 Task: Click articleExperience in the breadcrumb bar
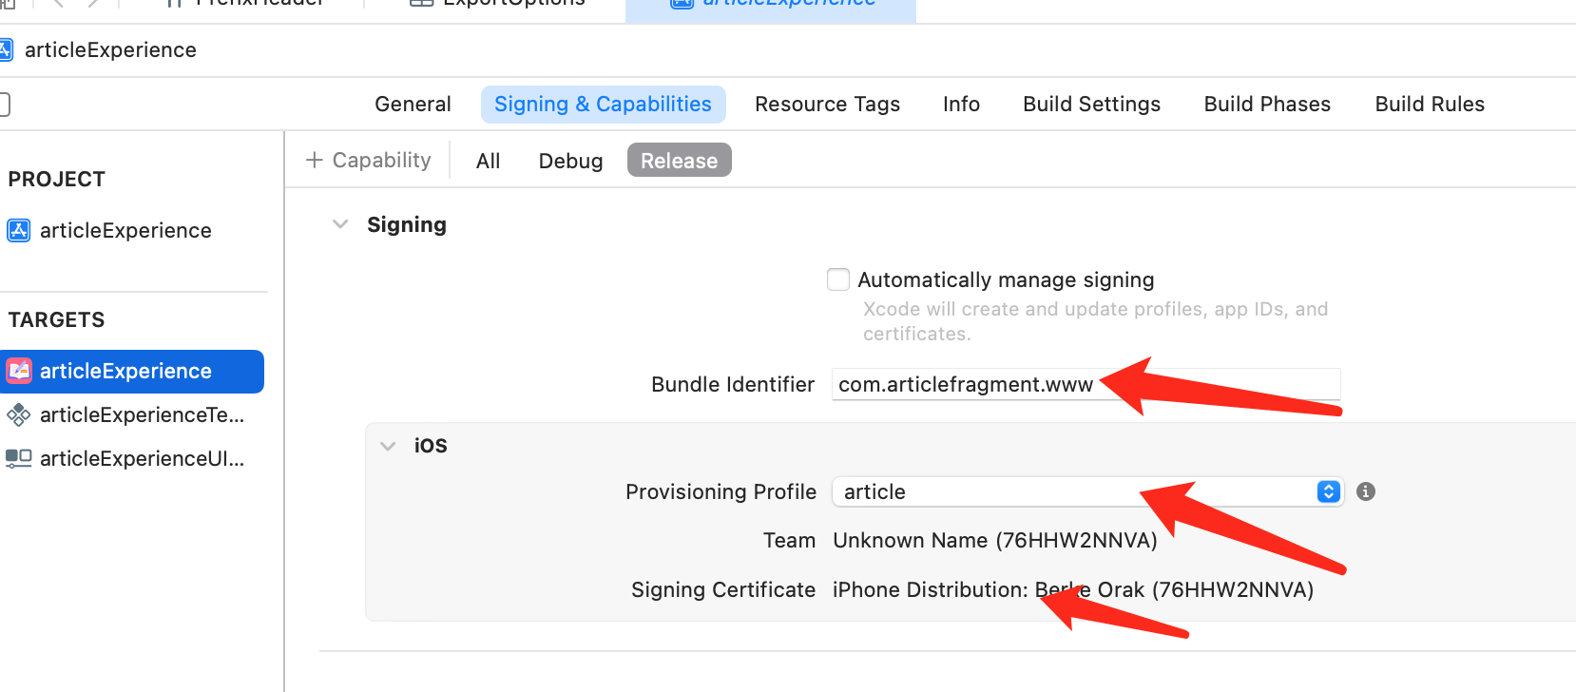(x=110, y=50)
